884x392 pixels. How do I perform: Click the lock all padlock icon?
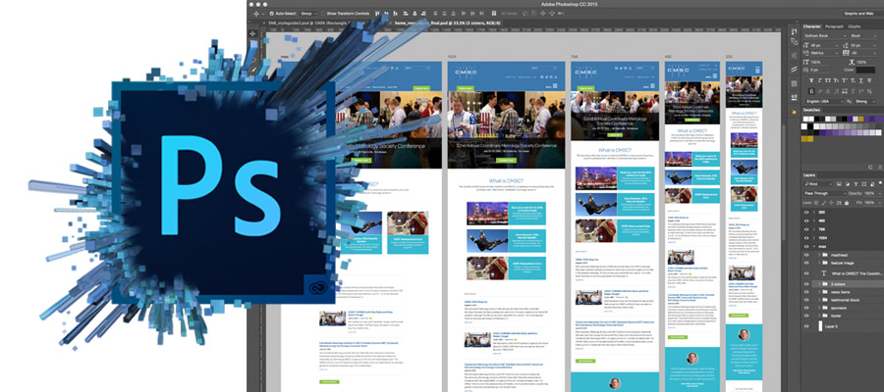pyautogui.click(x=847, y=203)
